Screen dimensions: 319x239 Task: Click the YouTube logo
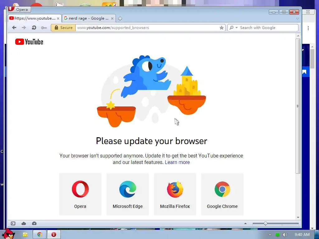(x=29, y=42)
